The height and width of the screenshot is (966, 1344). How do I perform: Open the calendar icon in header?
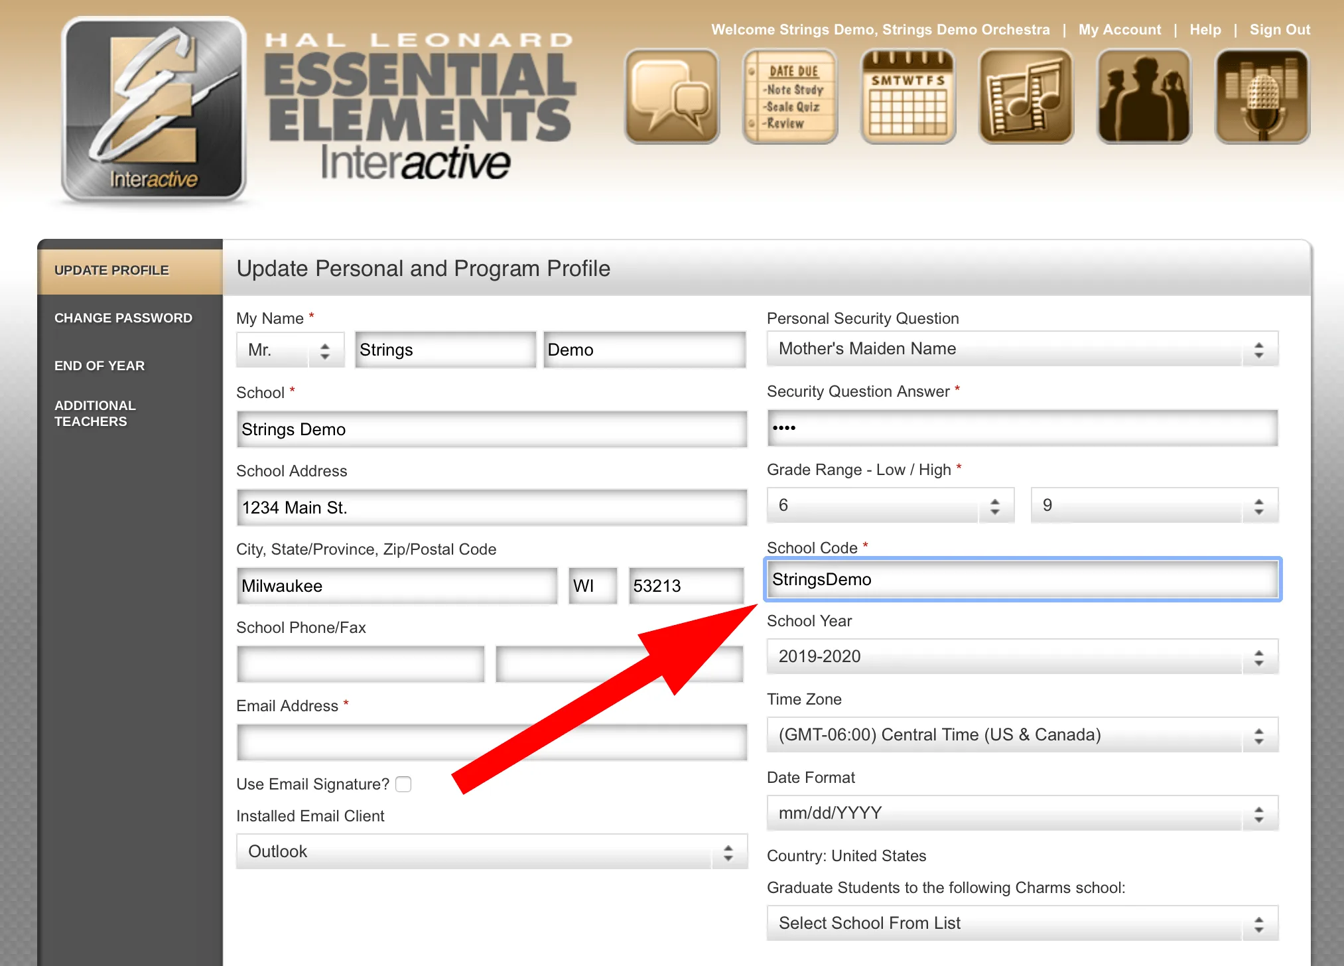(x=908, y=96)
